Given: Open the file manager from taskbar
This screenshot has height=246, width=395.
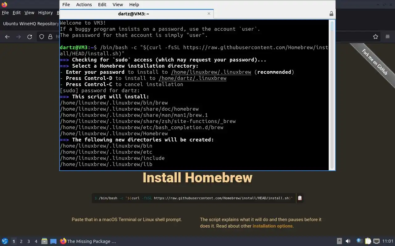Looking at the screenshot, I should click(44, 241).
